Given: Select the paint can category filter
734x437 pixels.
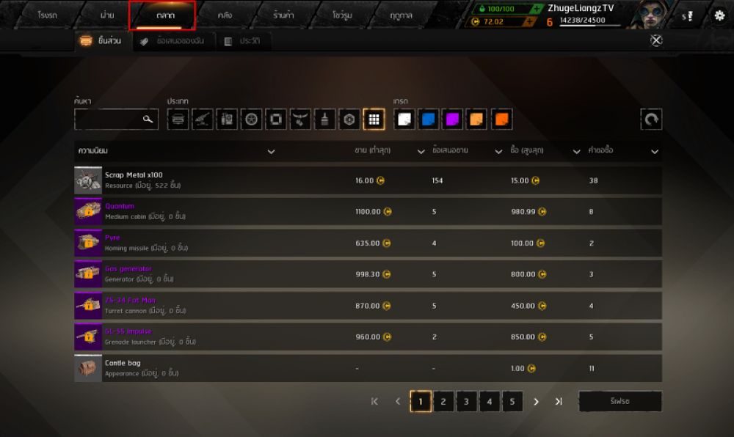Looking at the screenshot, I should [324, 120].
